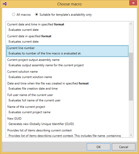Select Suitable for template's availability only

point(37,15)
